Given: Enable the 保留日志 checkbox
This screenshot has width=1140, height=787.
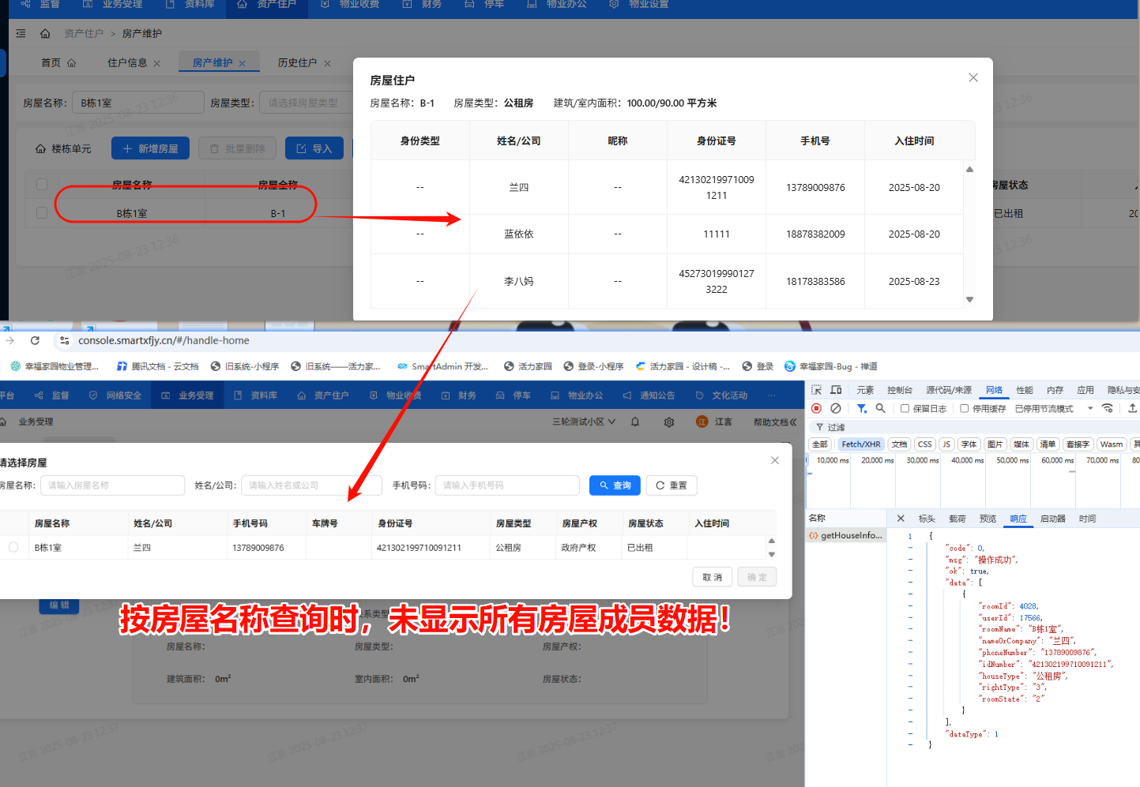Looking at the screenshot, I should pyautogui.click(x=905, y=409).
